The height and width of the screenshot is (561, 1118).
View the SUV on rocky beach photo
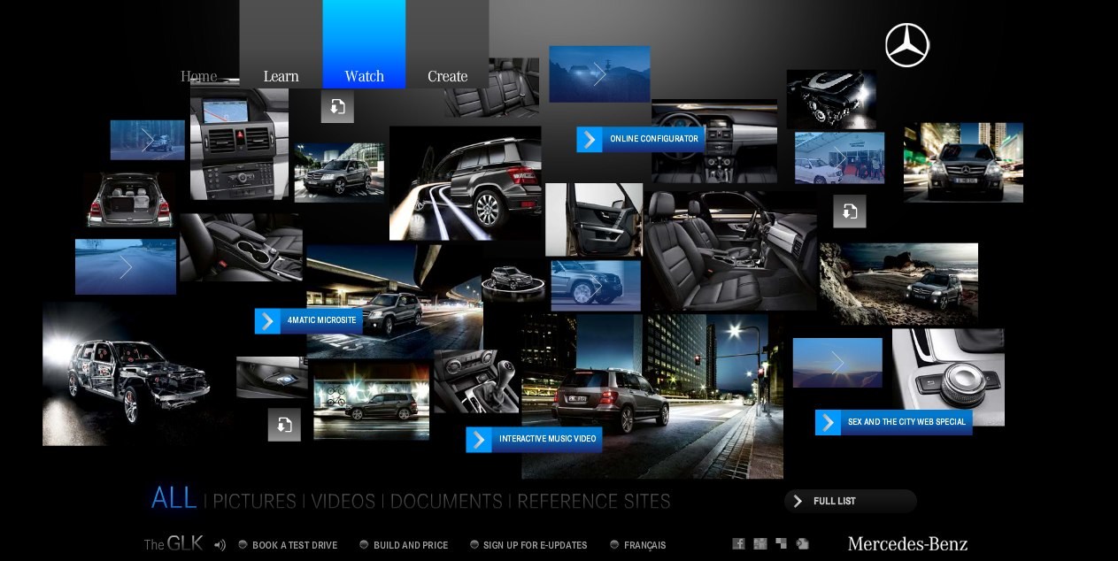tap(898, 284)
